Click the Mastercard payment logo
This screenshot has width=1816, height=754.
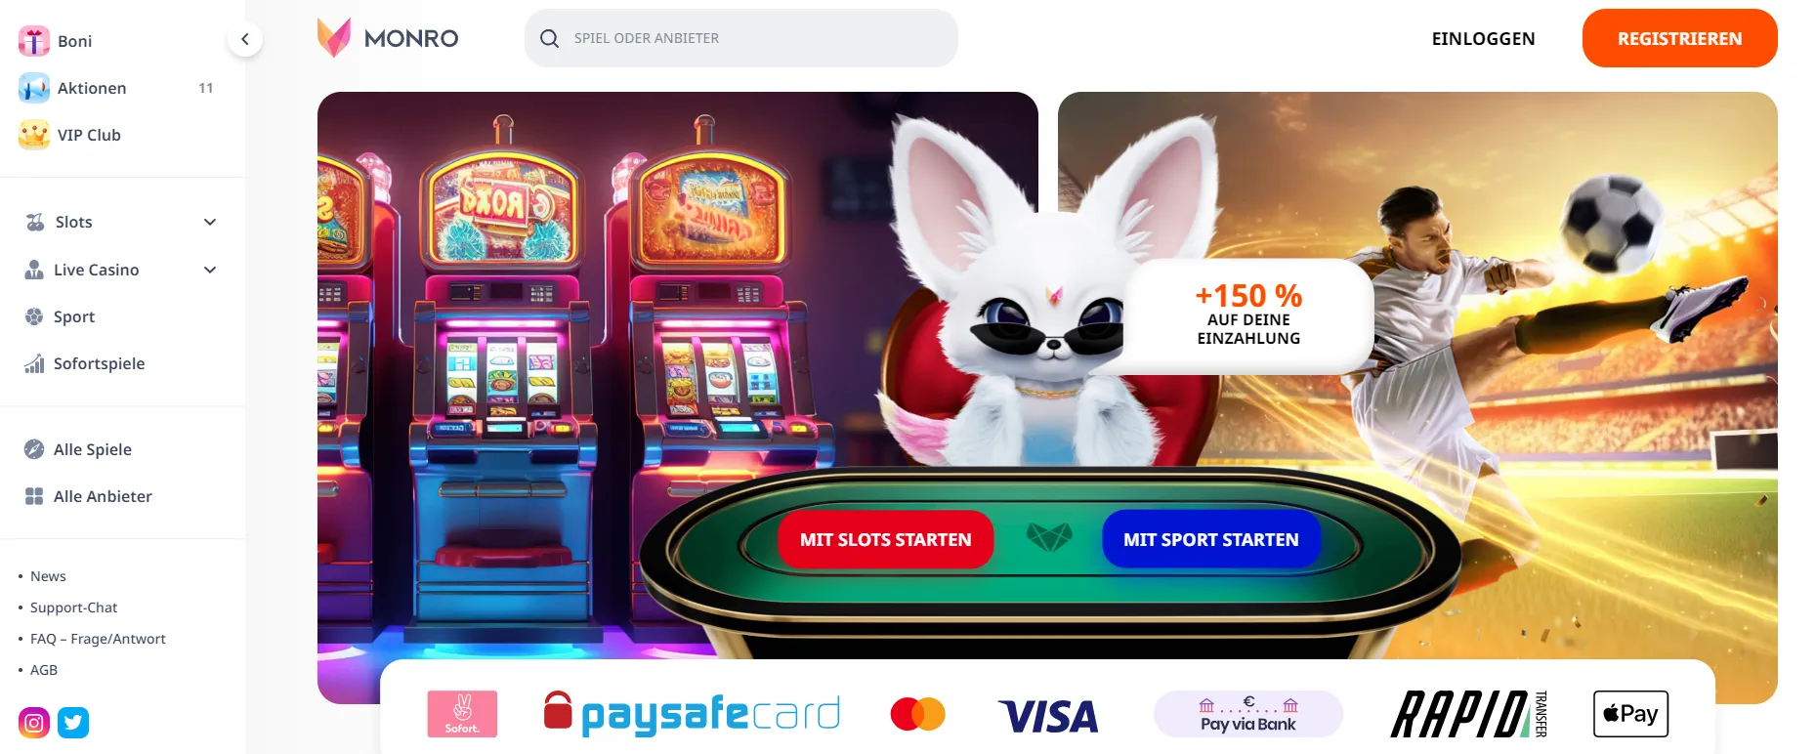(917, 714)
